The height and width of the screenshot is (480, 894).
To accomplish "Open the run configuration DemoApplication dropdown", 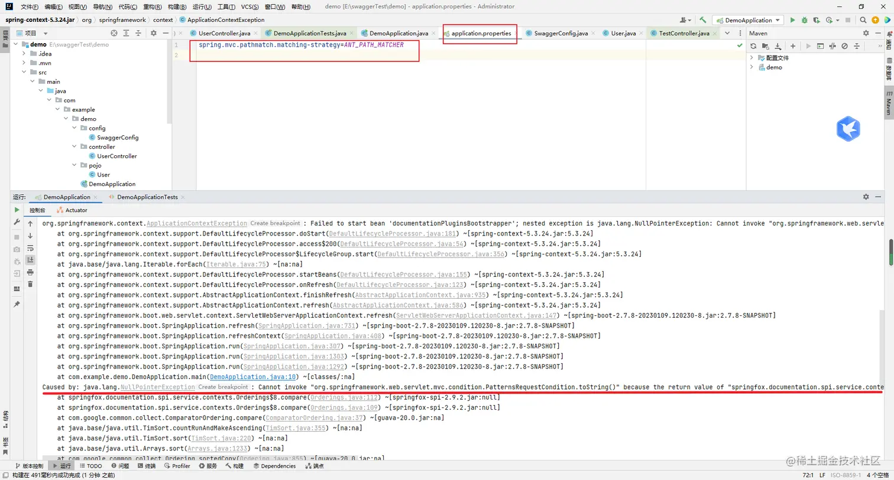I will click(749, 20).
